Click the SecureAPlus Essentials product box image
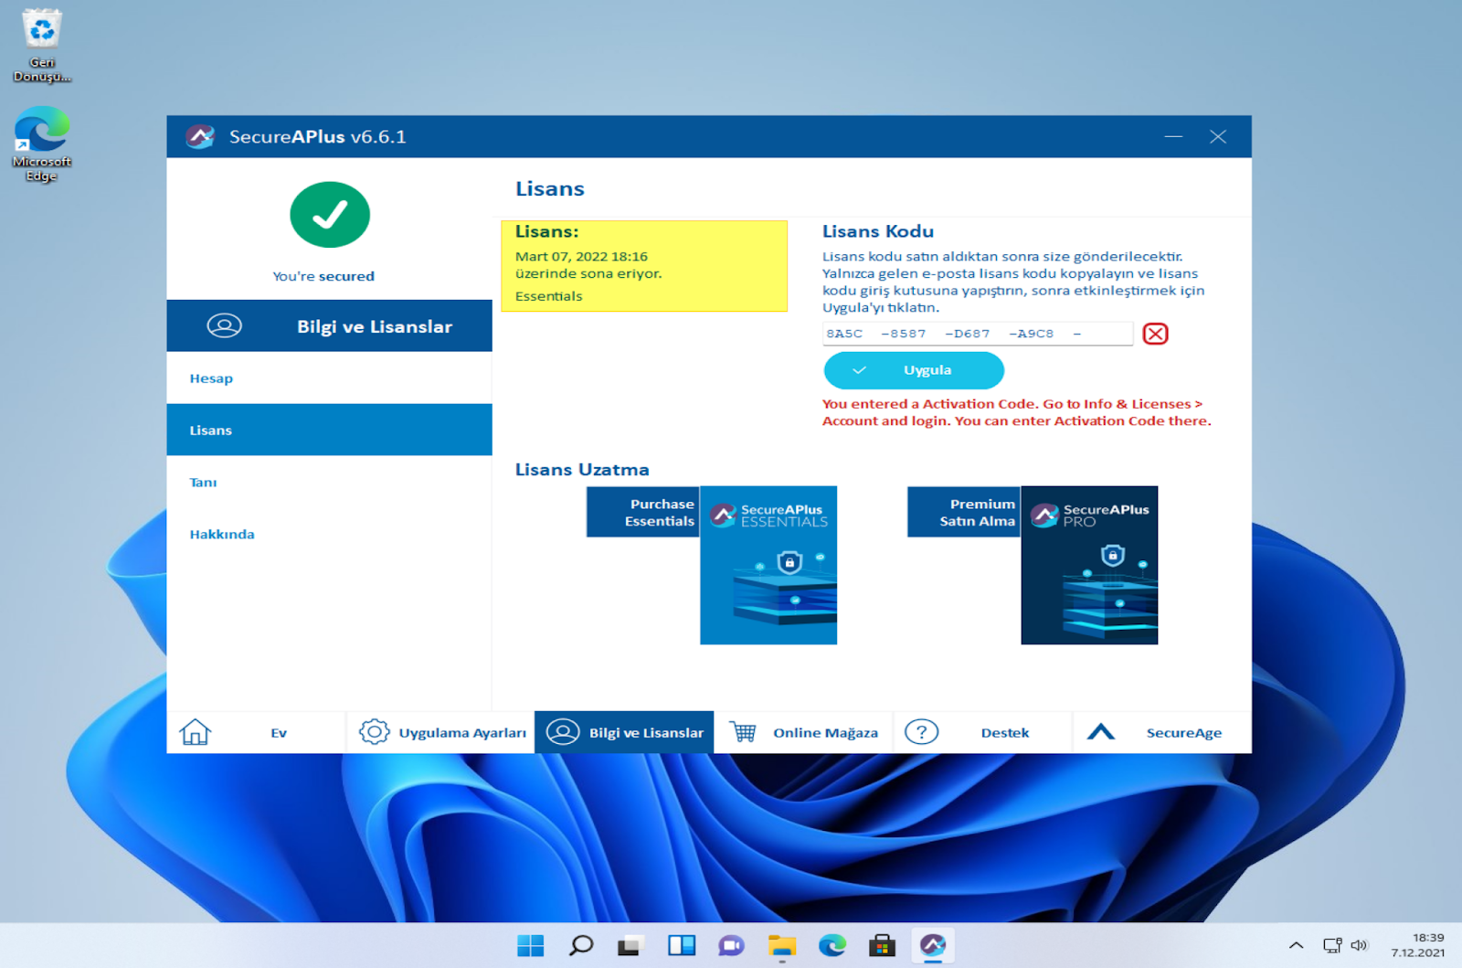This screenshot has width=1462, height=968. [768, 565]
